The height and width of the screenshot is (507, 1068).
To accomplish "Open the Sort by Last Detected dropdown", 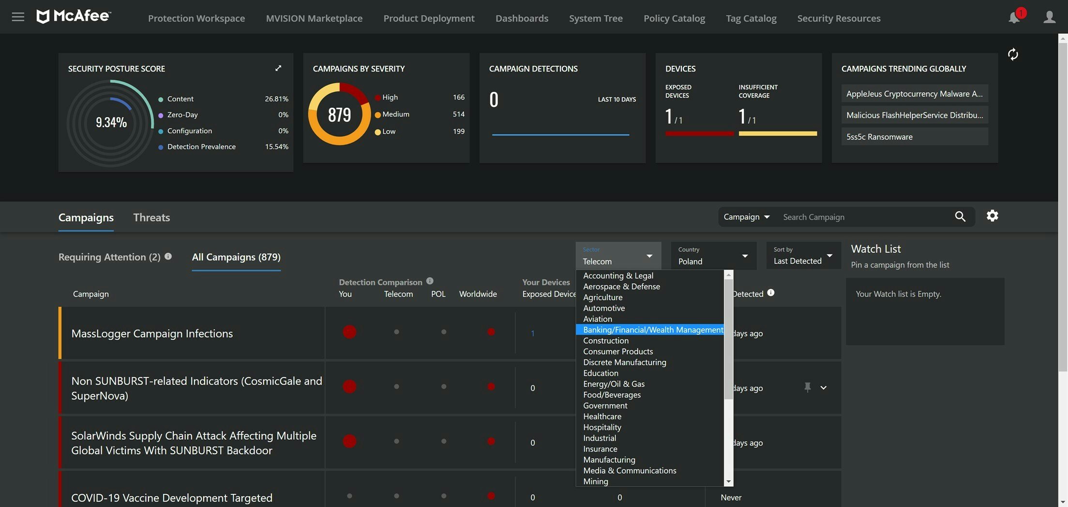I will (x=803, y=256).
